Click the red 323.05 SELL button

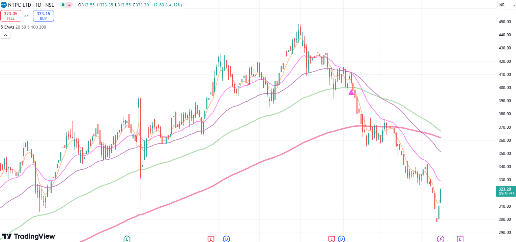coord(11,16)
